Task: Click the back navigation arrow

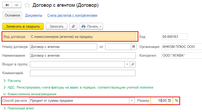Action: pyautogui.click(x=7, y=5)
